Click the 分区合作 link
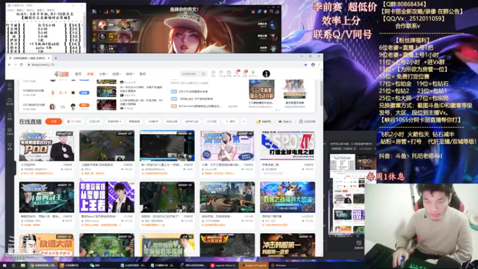 [307, 121]
